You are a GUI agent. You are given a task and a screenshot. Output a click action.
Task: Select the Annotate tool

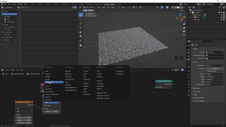pyautogui.click(x=81, y=41)
